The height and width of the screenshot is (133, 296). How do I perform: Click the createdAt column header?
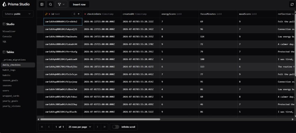coord(140,14)
